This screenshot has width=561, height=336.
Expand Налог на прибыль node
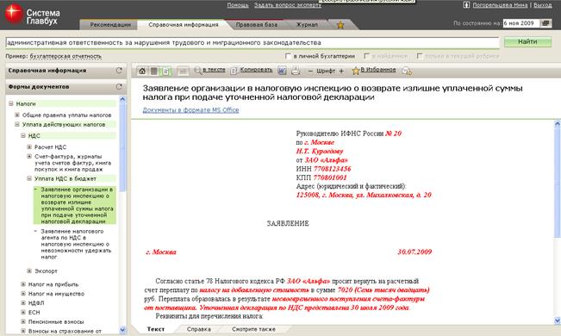point(23,284)
